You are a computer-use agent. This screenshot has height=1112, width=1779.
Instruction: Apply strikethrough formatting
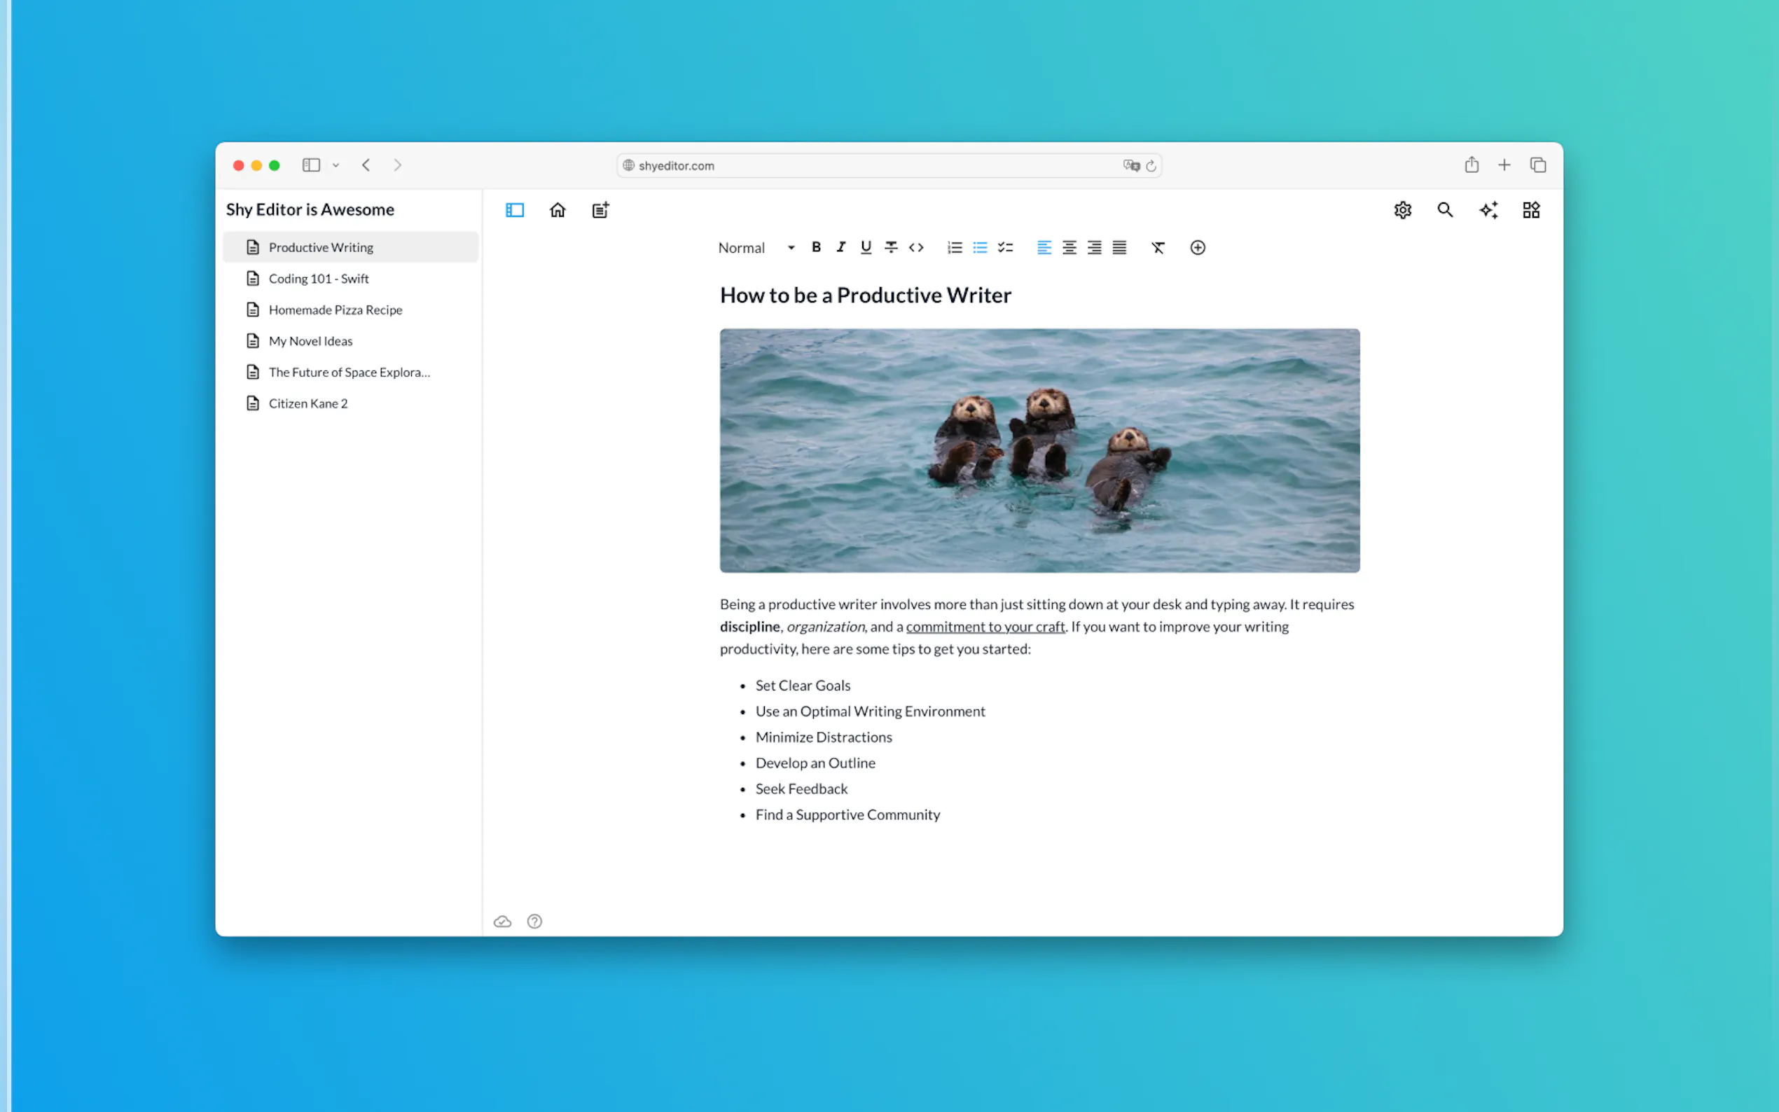tap(891, 248)
